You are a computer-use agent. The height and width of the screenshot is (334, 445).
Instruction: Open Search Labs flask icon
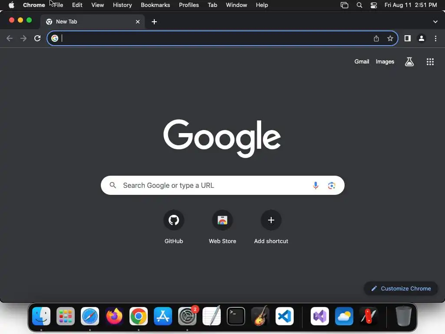(409, 62)
